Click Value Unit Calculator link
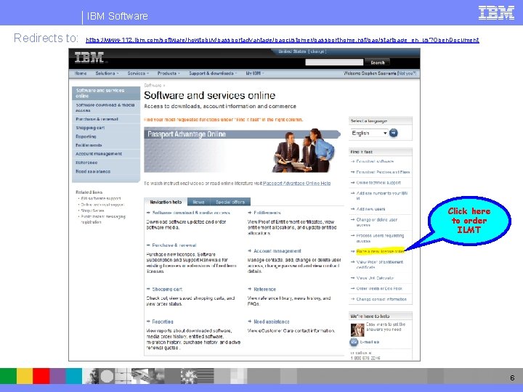 [x=375, y=277]
